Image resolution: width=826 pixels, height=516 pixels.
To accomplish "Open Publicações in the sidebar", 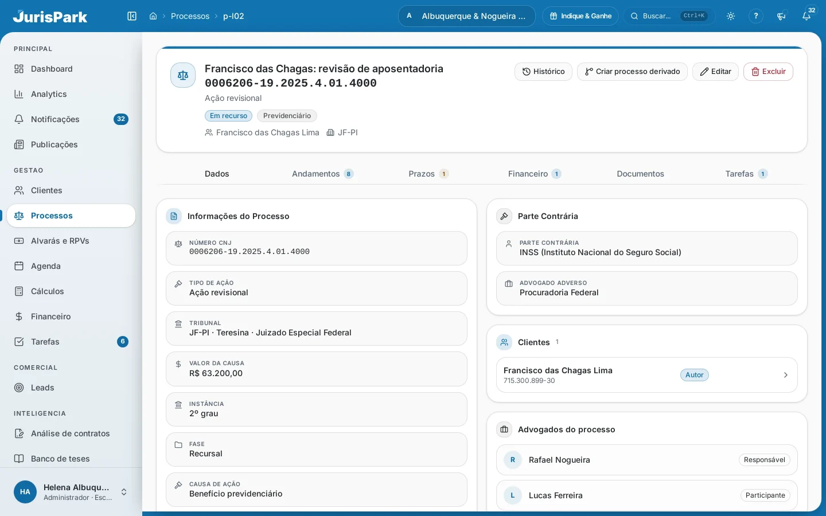I will point(71,144).
